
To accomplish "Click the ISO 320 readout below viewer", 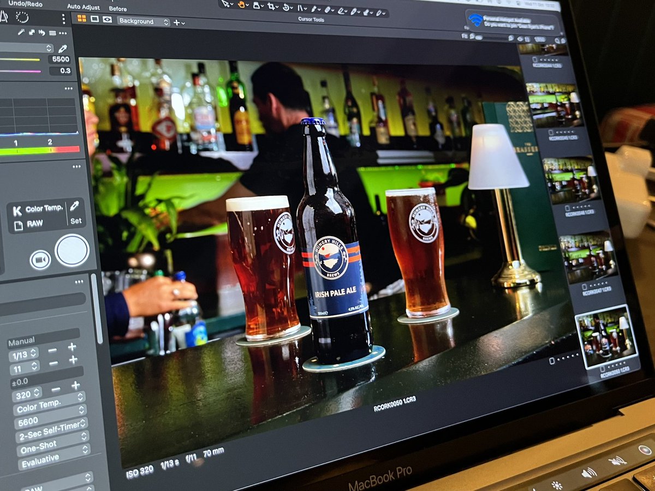I will (140, 472).
